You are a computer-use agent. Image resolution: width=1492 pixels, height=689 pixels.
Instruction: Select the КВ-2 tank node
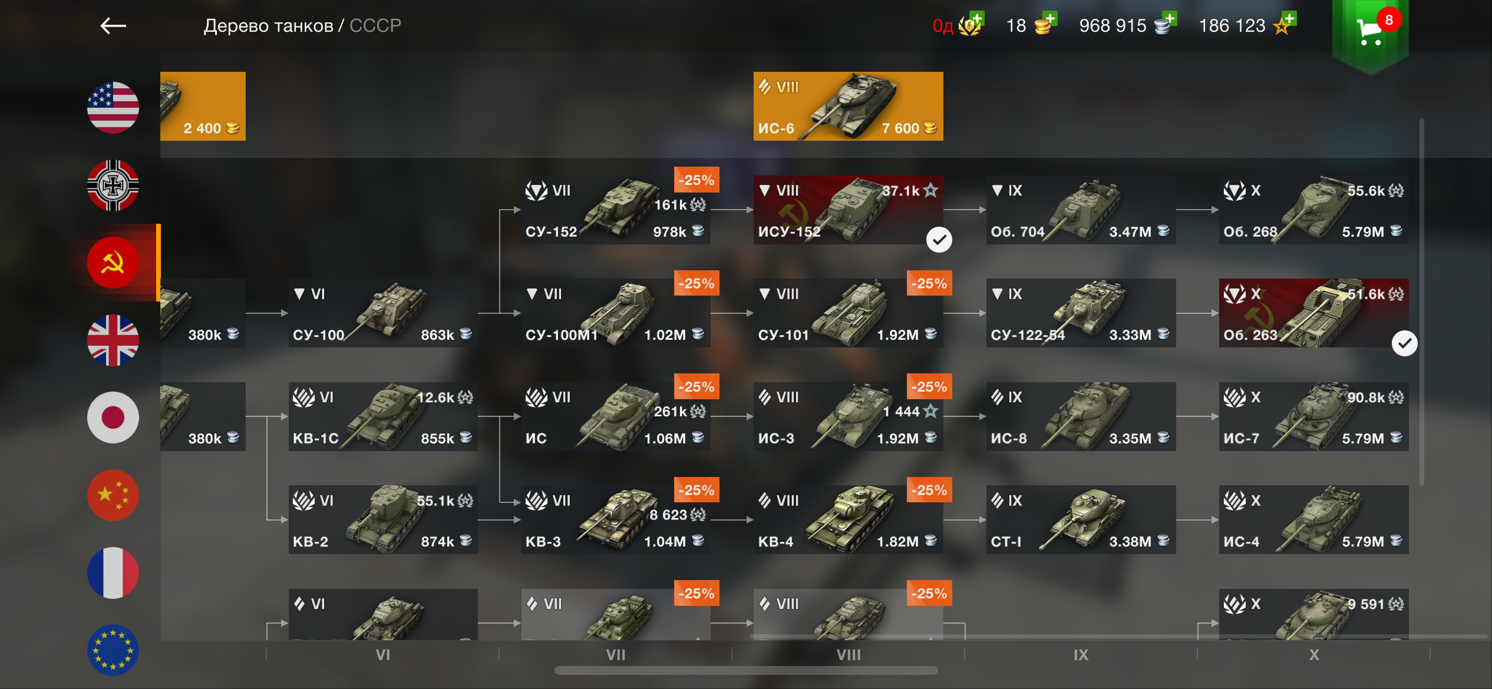pos(383,520)
